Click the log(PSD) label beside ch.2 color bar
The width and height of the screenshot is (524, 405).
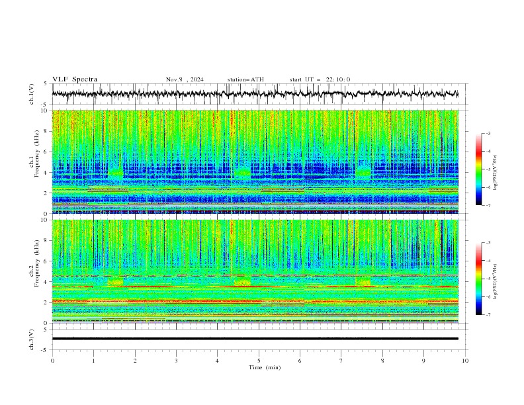click(x=496, y=282)
